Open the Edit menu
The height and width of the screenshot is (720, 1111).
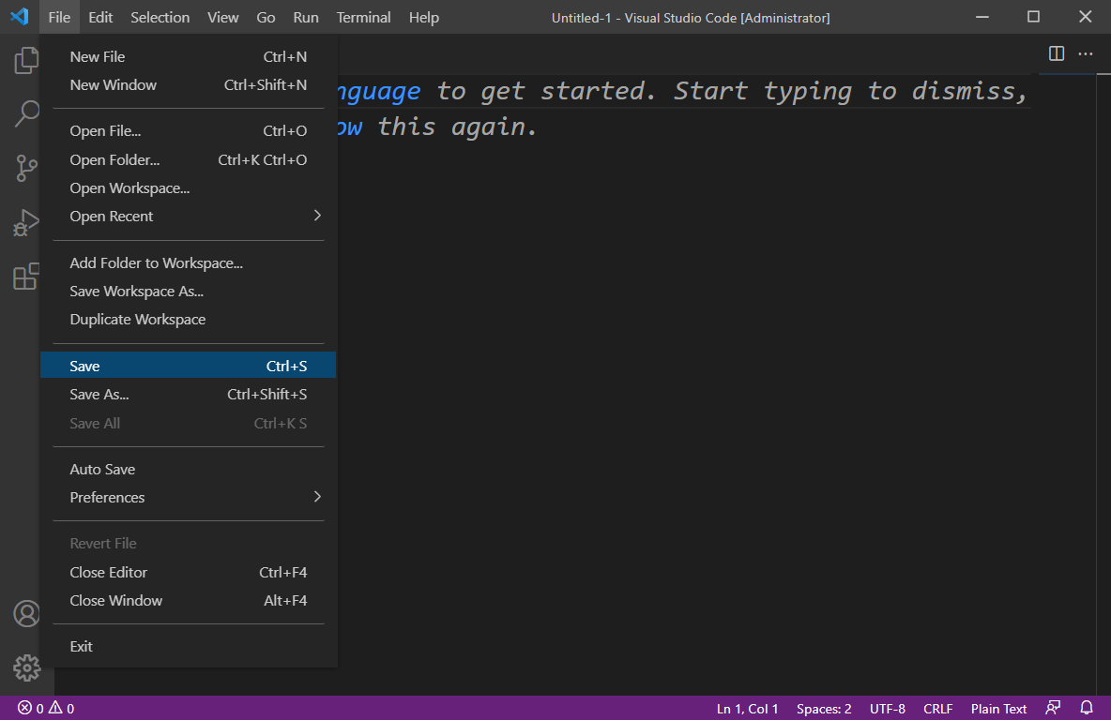(99, 17)
